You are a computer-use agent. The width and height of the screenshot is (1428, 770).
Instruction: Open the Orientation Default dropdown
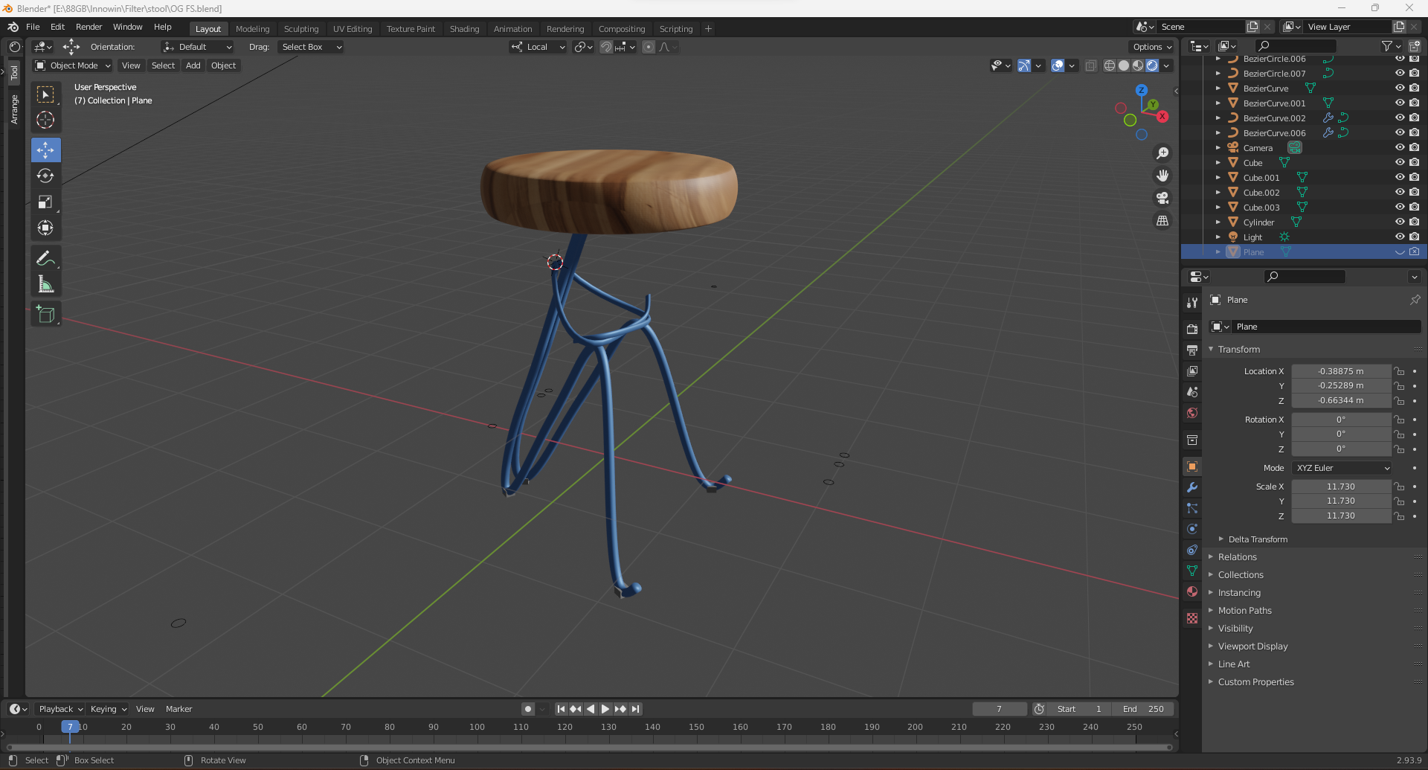click(x=198, y=47)
